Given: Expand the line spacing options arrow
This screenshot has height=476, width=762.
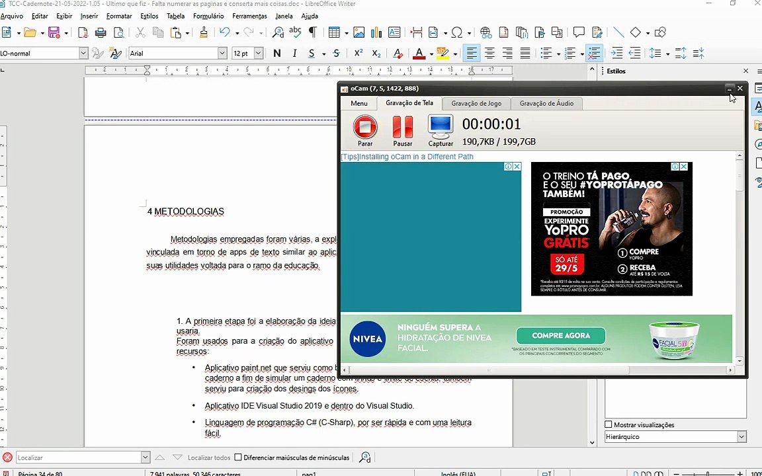Looking at the screenshot, I should click(x=667, y=54).
